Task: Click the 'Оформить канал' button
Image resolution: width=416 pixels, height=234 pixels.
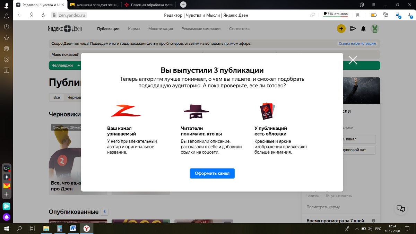Action: coord(212,173)
